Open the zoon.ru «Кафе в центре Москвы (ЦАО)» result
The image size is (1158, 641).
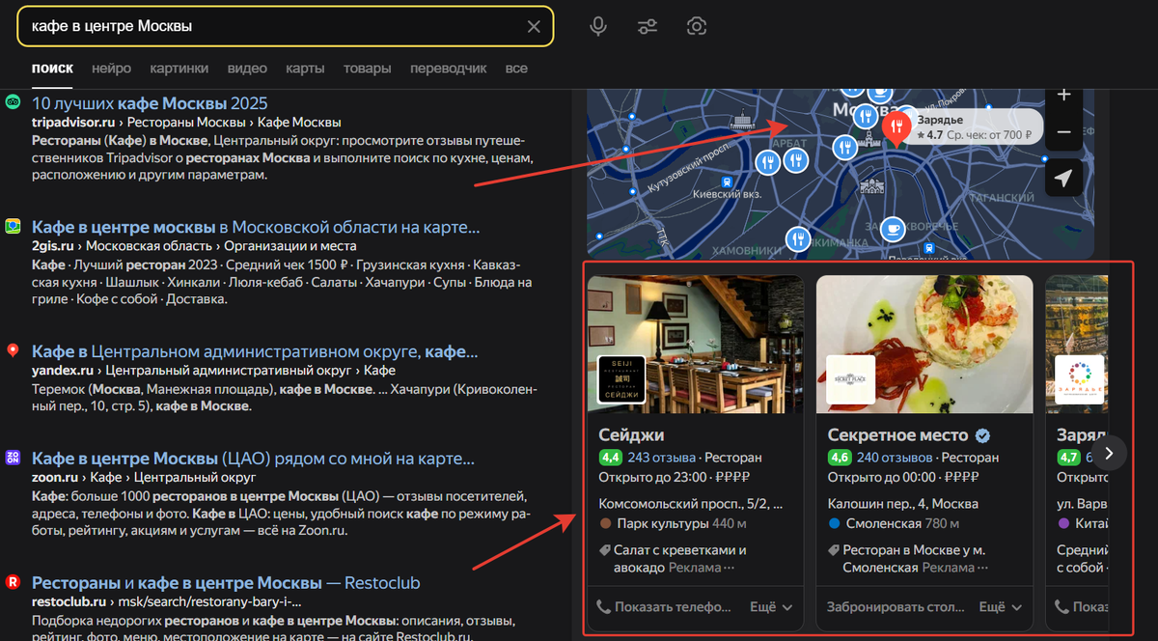(253, 458)
